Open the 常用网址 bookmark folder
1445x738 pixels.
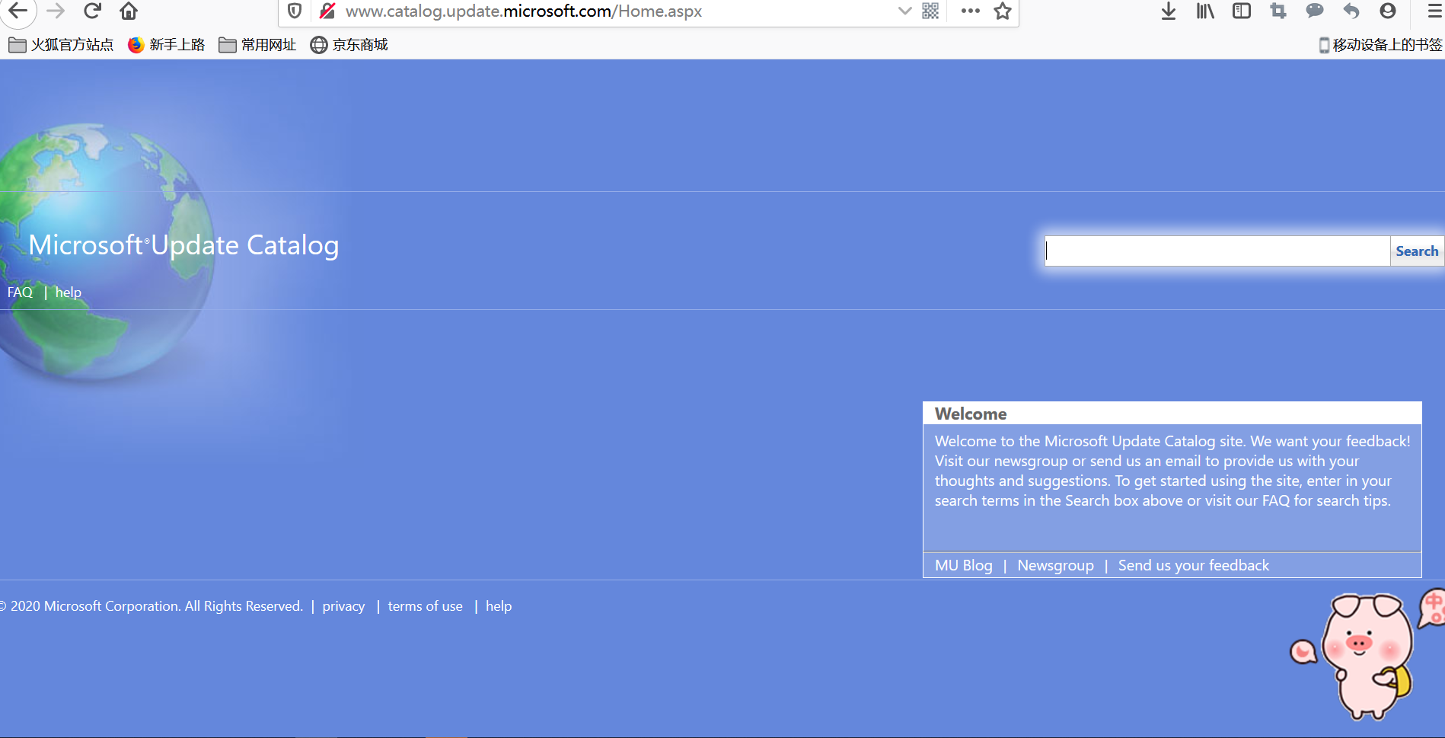pyautogui.click(x=257, y=45)
